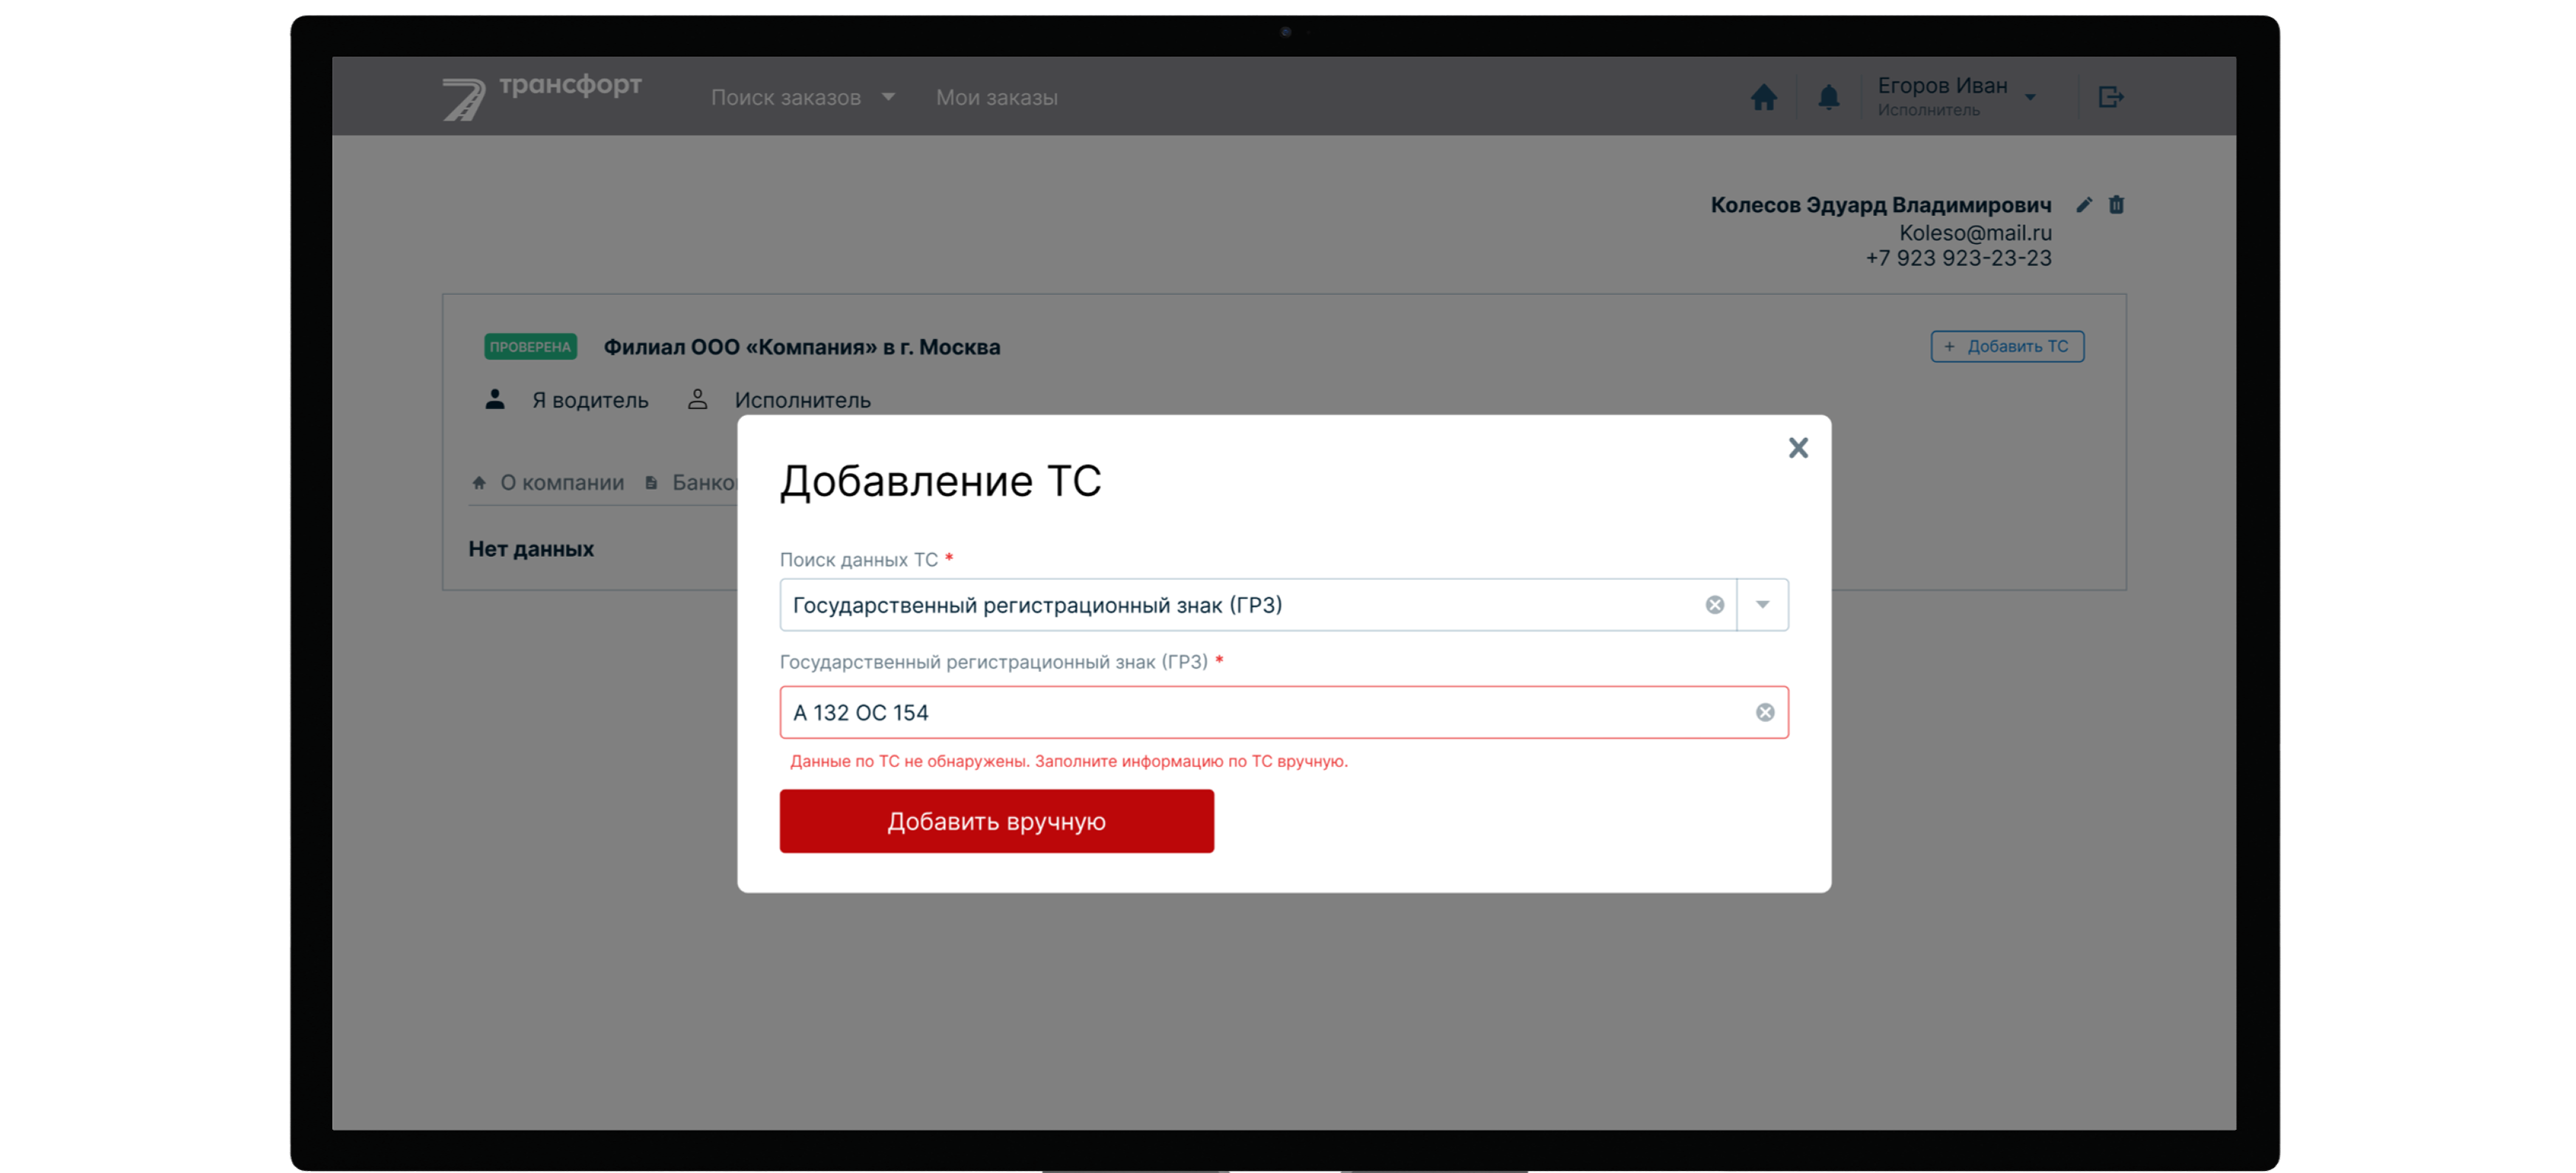2576x1173 pixels.
Task: Click inside the ГРЗ input field
Action: pos(1200,711)
